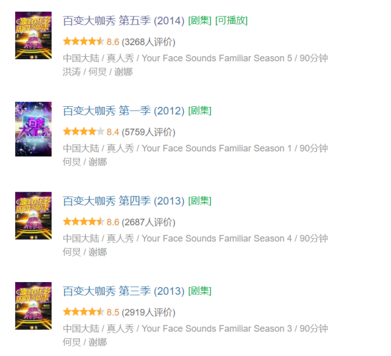The image size is (391, 356).
Task: Click the star rating icons for 8.5 score
Action: tap(84, 311)
